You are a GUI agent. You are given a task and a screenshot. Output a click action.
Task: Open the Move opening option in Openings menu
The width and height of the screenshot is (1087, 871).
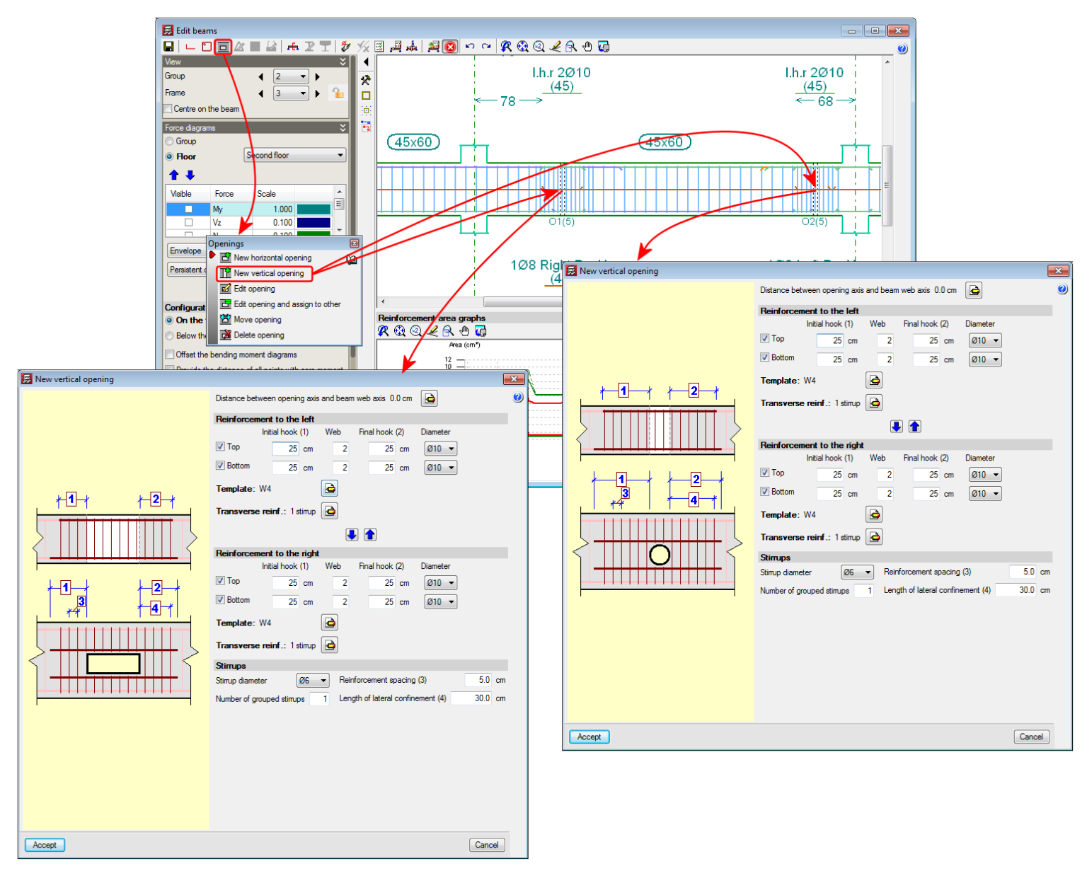coord(256,320)
